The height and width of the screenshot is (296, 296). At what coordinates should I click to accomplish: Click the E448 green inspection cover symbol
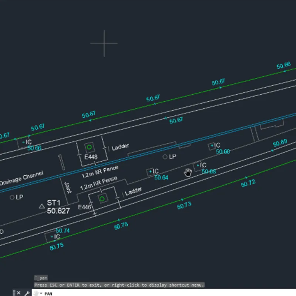(90, 147)
